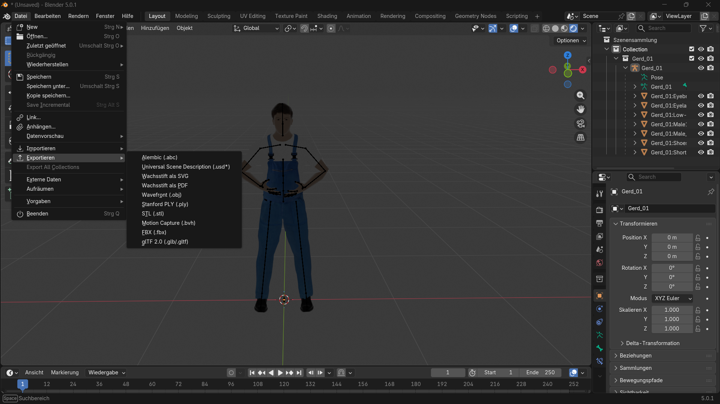The image size is (720, 404).
Task: Open the XYZ Euler rotation mode dropdown
Action: 673,298
